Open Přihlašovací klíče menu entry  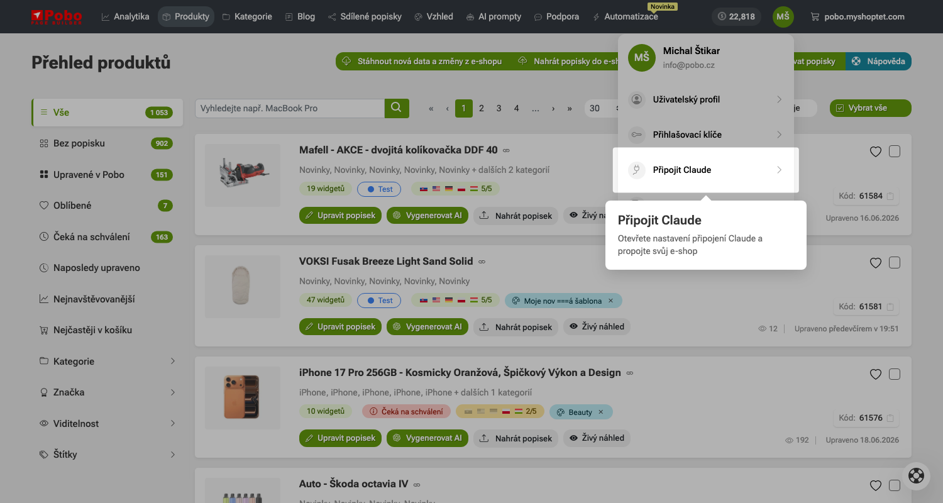click(x=705, y=135)
